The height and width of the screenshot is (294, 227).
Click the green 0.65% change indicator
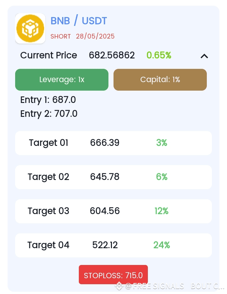coord(159,56)
